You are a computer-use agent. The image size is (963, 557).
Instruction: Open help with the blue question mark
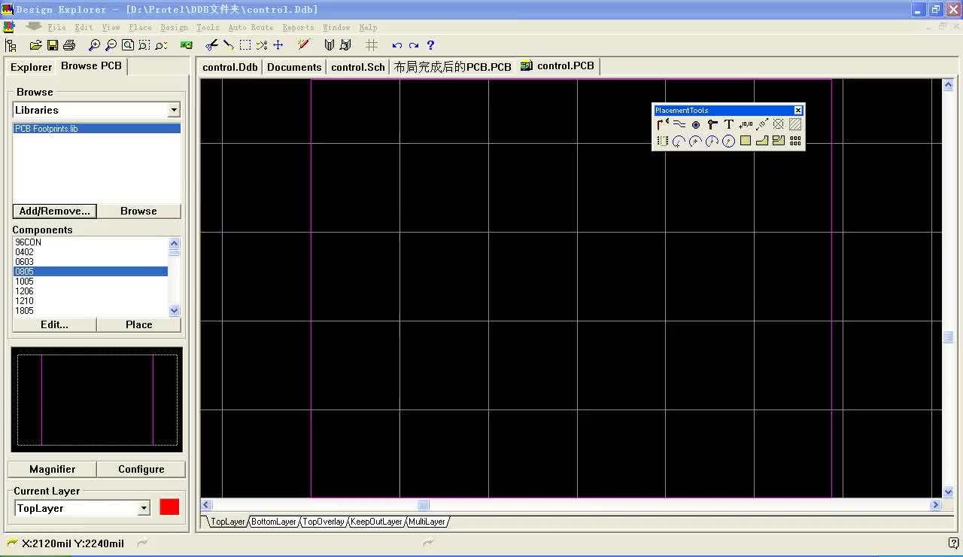430,45
